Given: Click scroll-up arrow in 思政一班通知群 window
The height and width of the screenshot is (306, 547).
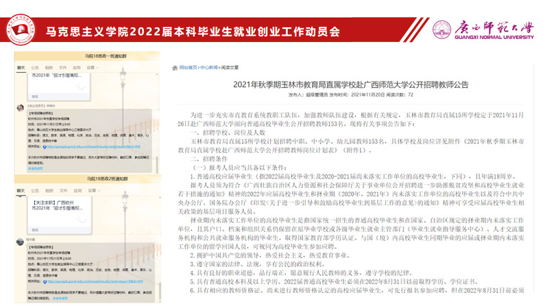Looking at the screenshot, I should click(157, 75).
